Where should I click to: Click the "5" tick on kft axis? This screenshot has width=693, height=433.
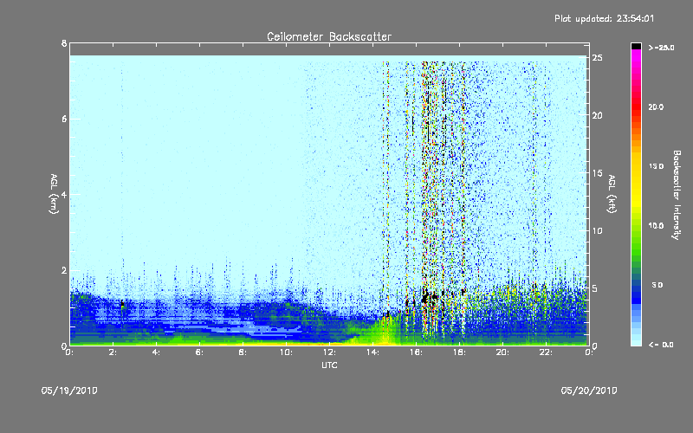click(596, 288)
